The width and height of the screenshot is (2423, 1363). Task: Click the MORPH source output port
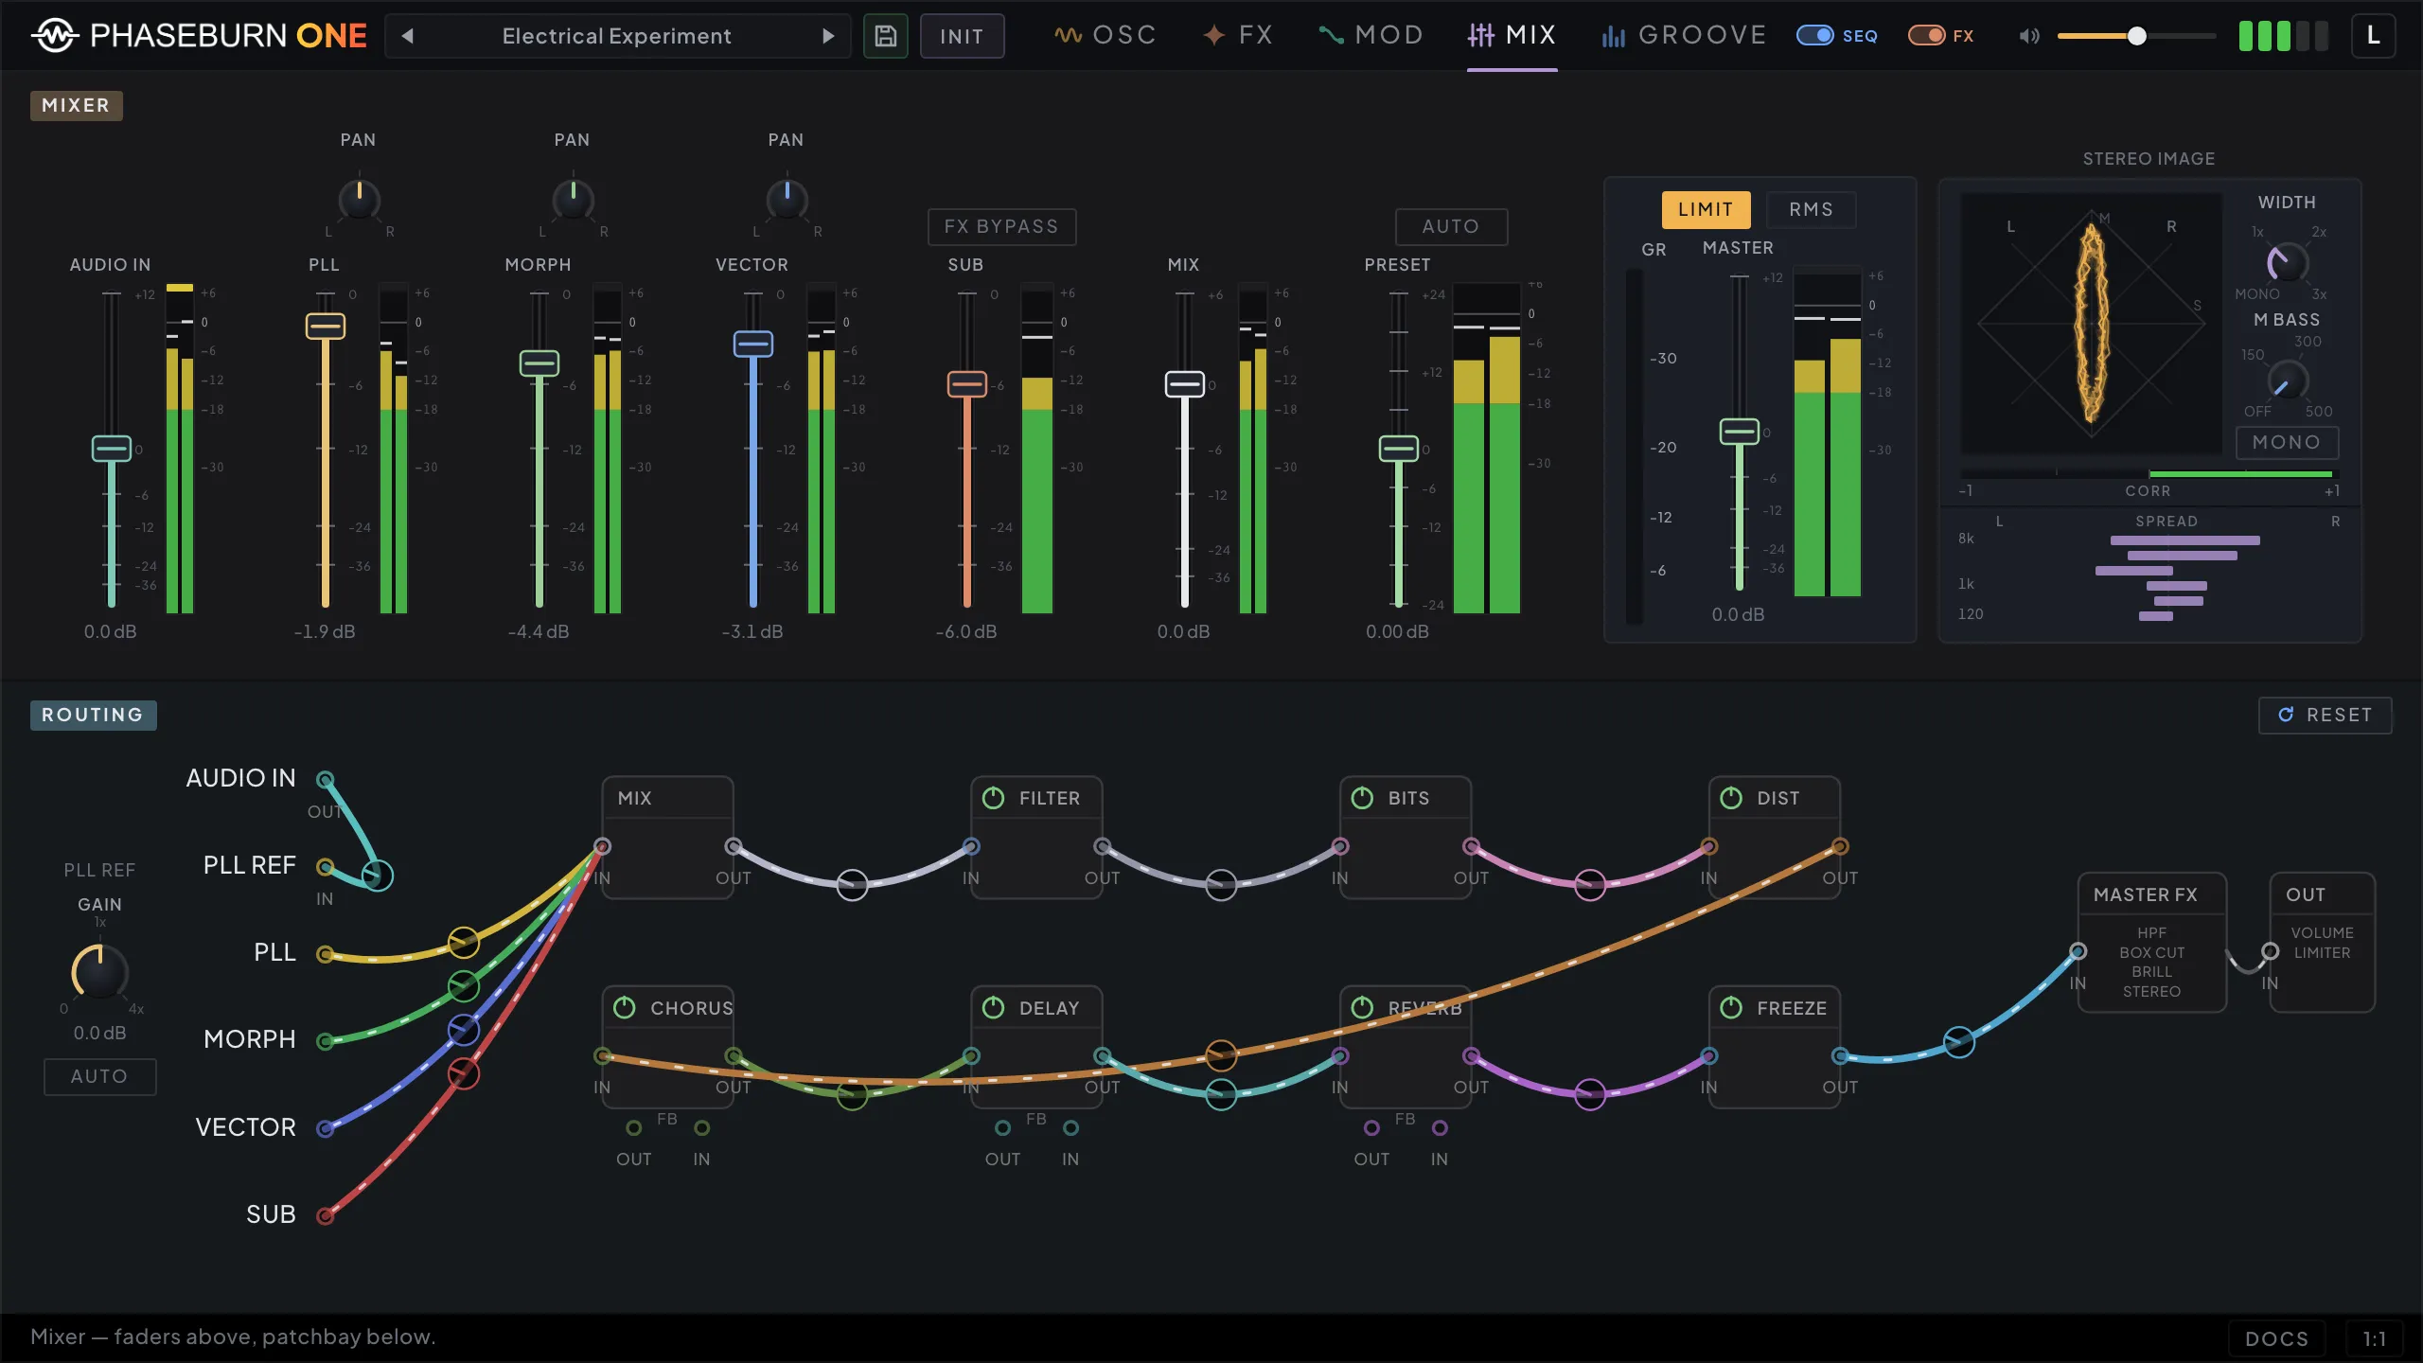click(x=325, y=1041)
